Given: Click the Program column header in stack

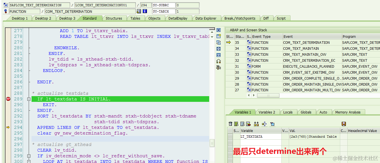Looking at the screenshot, I should 361,36.
